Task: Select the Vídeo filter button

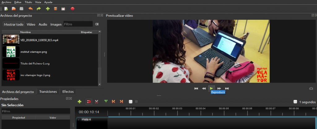Action: 31,24
